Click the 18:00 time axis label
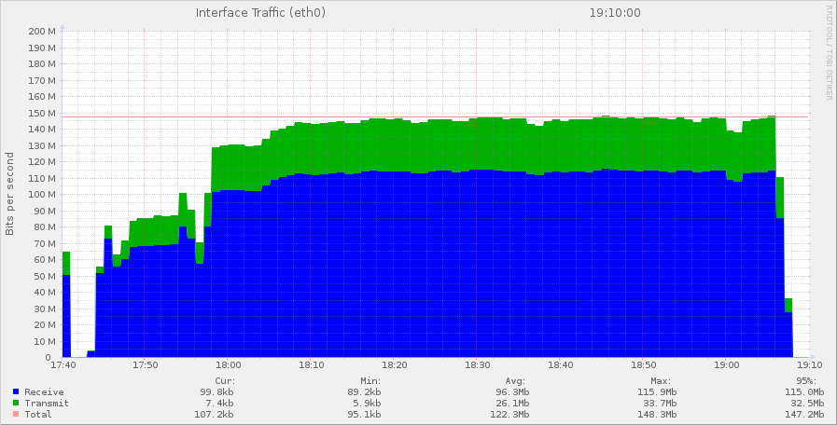The image size is (837, 425). [229, 365]
